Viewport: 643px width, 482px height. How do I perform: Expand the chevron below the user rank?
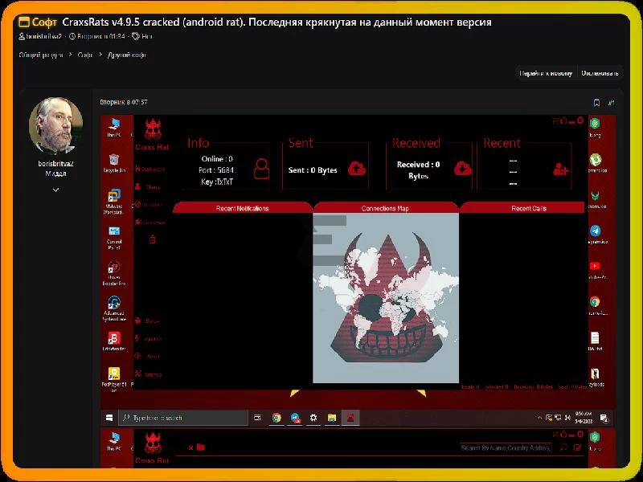(x=55, y=190)
